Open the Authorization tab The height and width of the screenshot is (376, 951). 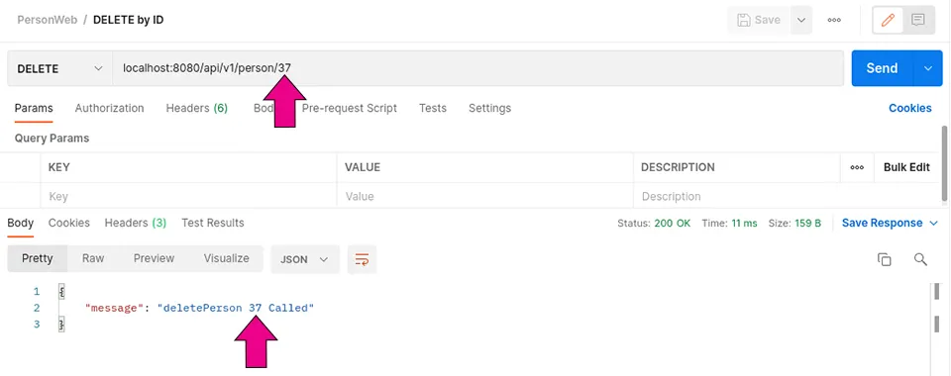coord(109,109)
